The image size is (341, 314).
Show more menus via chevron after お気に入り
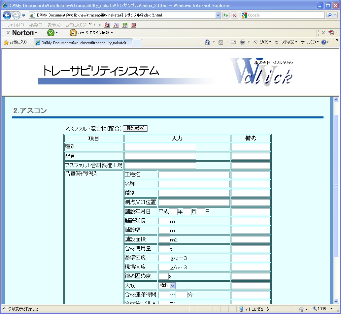[x=90, y=24]
